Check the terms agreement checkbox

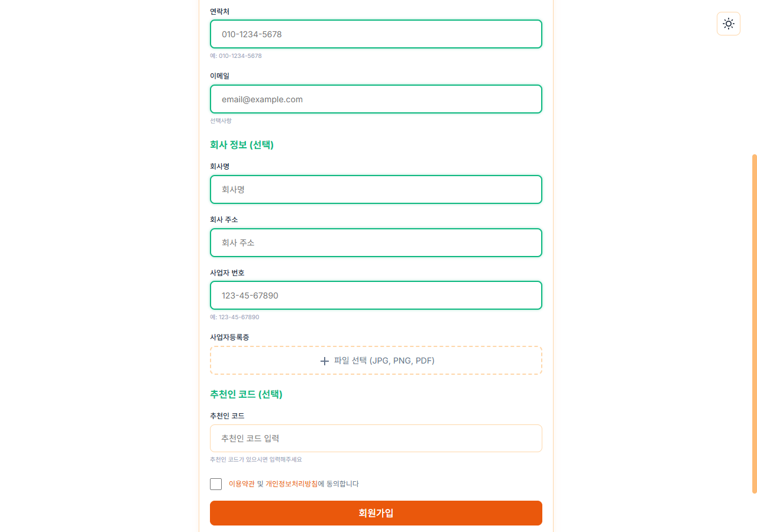tap(216, 484)
